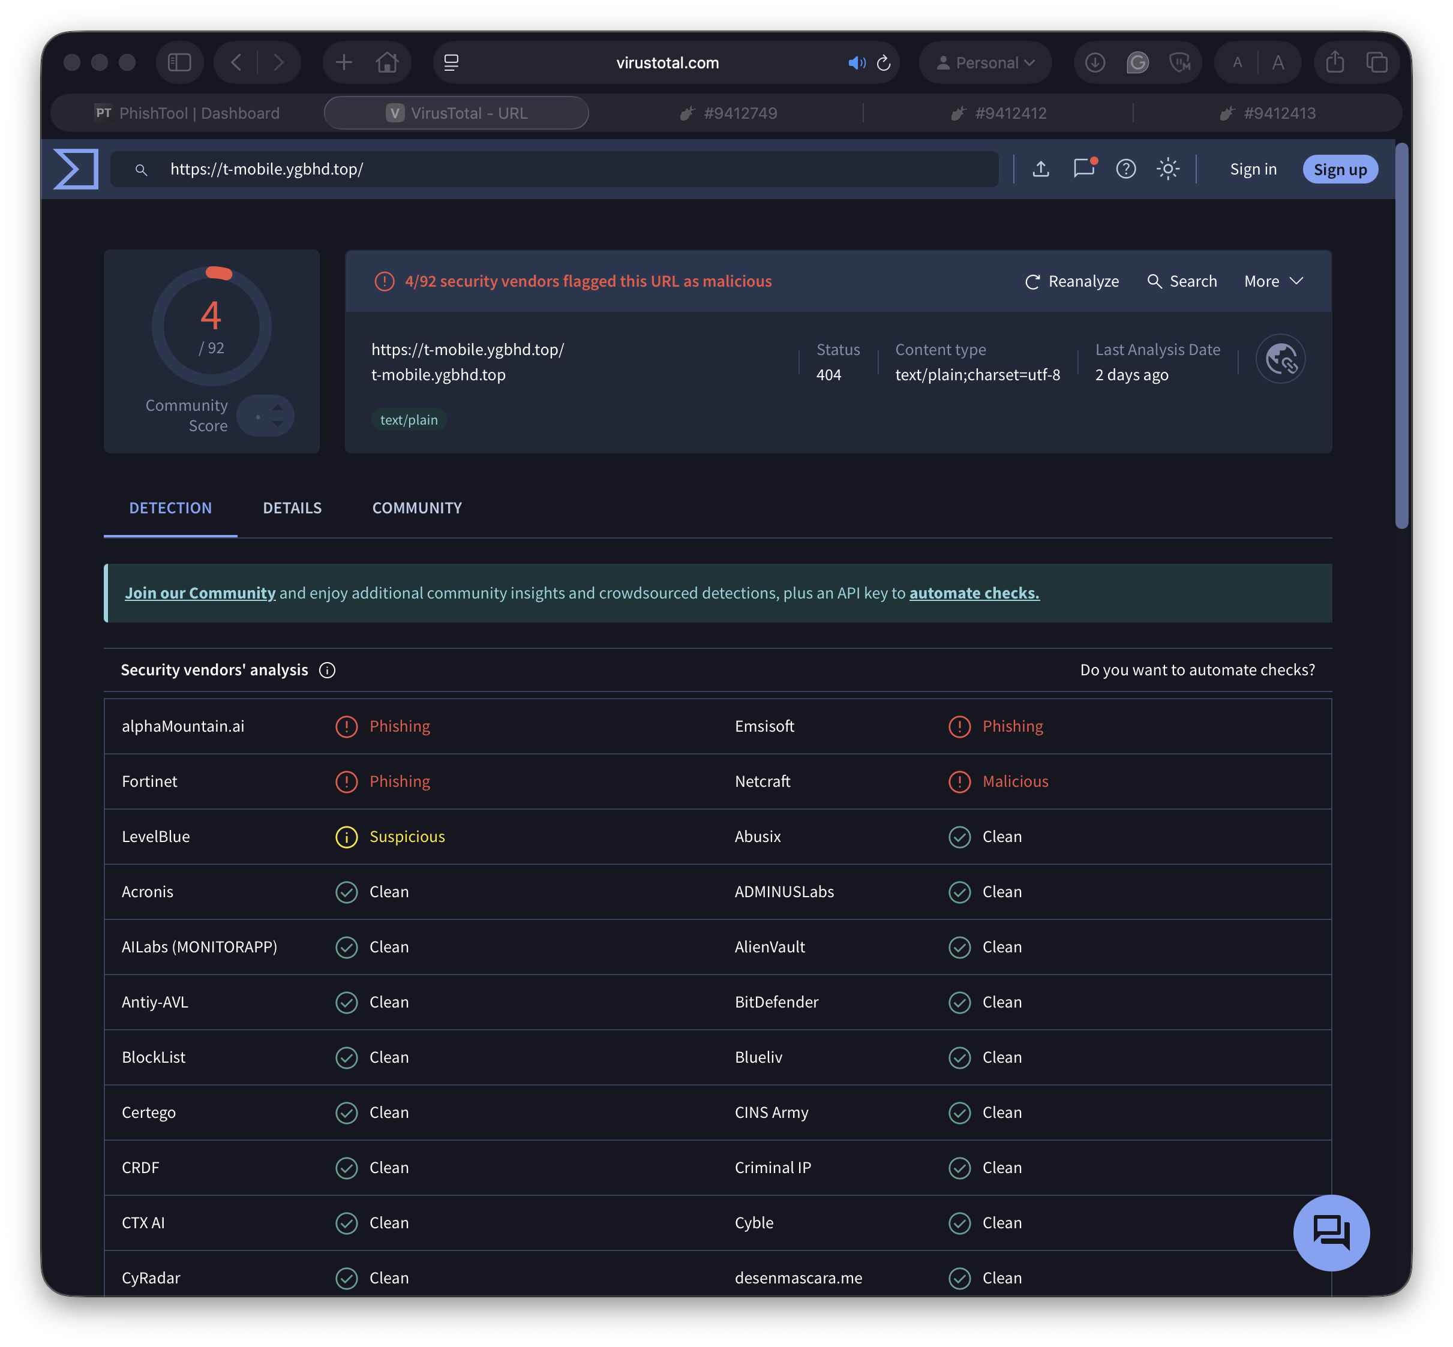Click the Status 404 value
This screenshot has width=1453, height=1347.
[828, 375]
